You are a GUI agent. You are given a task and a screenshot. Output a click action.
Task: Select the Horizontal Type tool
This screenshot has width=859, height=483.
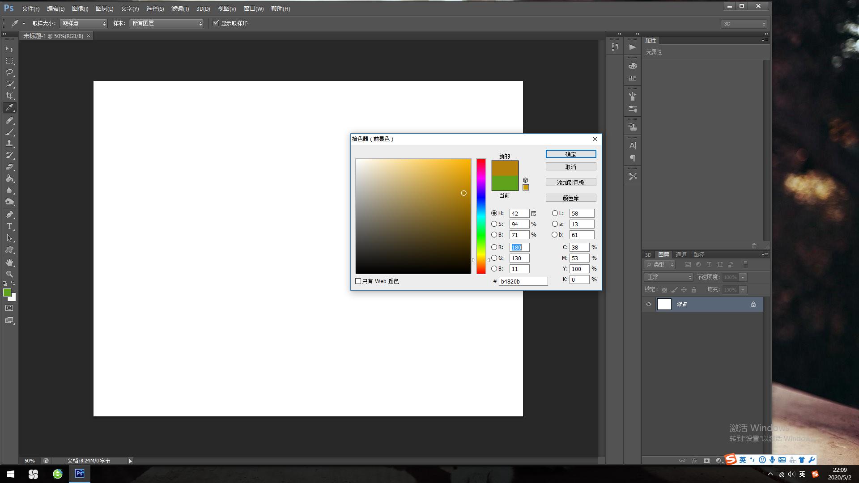click(x=9, y=226)
